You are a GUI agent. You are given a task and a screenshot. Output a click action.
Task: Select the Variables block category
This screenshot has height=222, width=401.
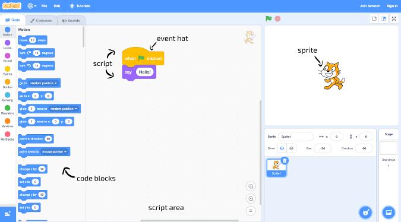(x=7, y=123)
